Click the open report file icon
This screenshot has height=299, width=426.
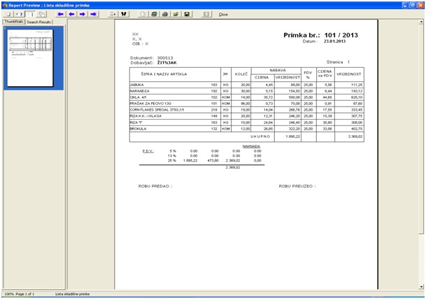click(x=176, y=14)
